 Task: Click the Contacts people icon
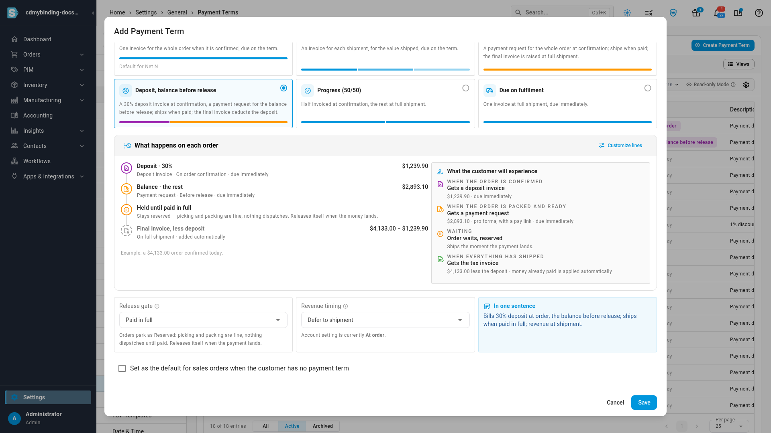coord(14,146)
